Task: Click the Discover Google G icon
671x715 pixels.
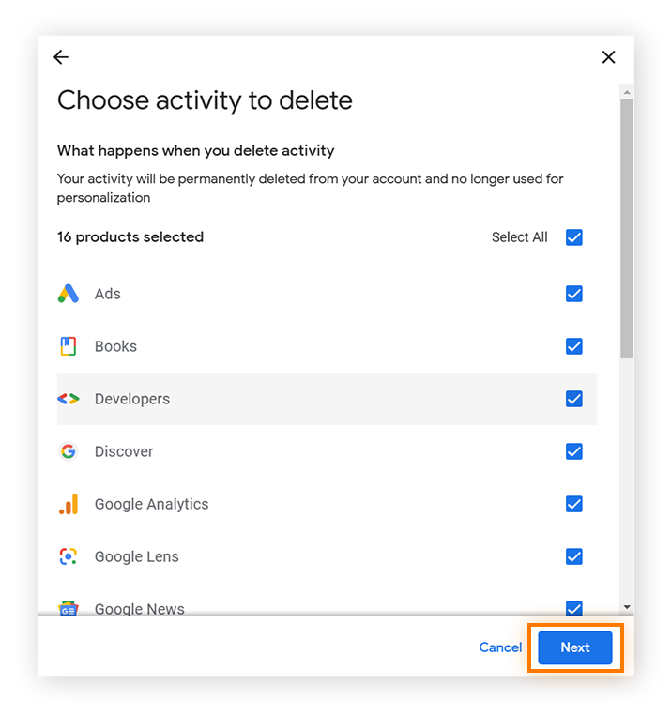Action: click(x=69, y=451)
